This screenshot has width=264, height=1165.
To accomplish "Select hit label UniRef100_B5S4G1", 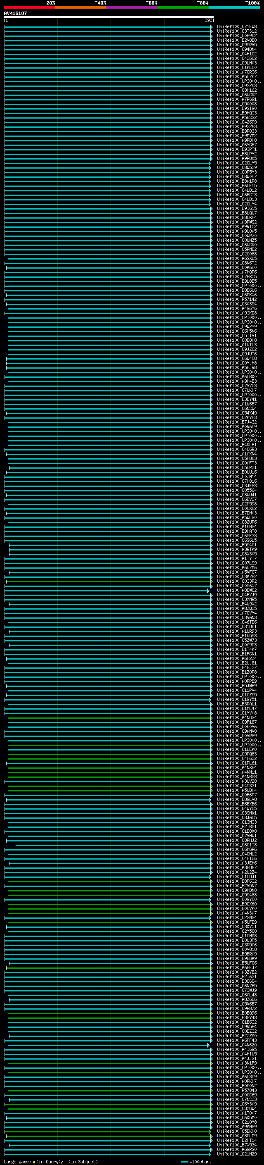I will point(237,545).
